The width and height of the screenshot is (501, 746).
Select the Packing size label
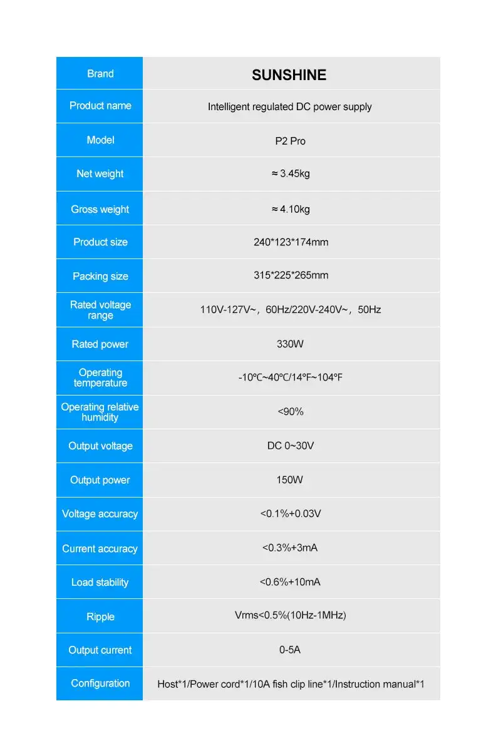coord(100,276)
